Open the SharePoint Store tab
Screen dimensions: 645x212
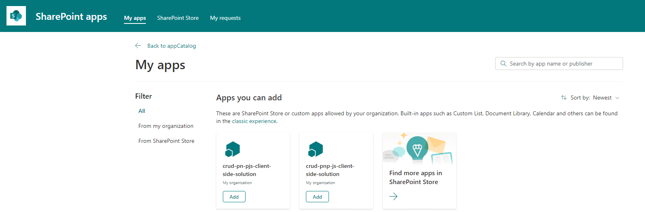(x=178, y=18)
